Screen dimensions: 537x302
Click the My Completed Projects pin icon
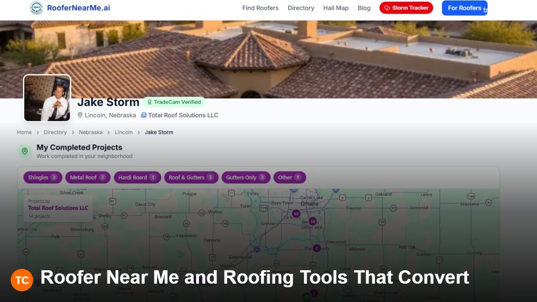25,151
